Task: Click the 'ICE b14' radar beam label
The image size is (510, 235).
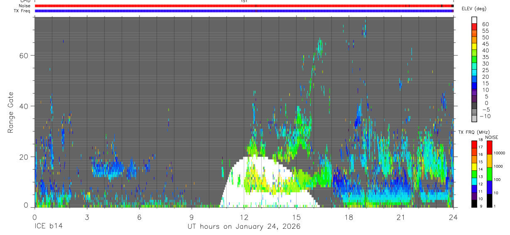Action: [49, 227]
